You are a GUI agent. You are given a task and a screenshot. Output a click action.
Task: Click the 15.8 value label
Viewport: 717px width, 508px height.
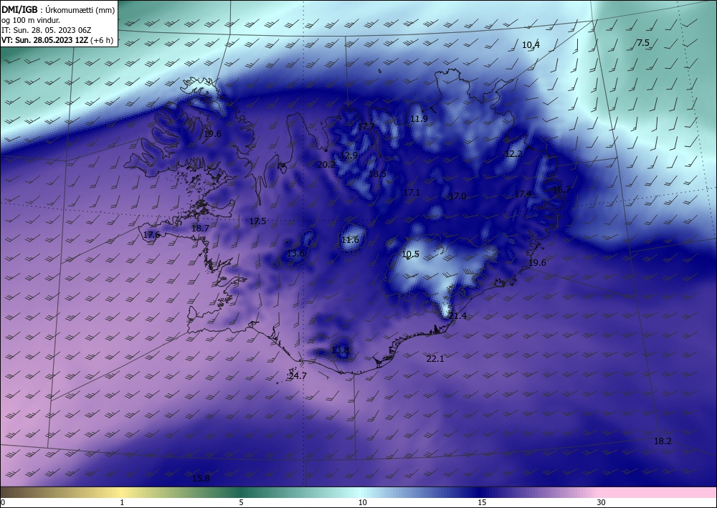[x=201, y=479]
